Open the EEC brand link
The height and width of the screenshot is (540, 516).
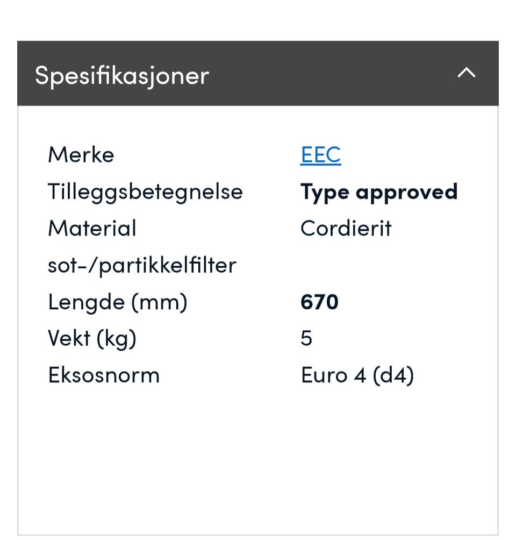pos(320,155)
